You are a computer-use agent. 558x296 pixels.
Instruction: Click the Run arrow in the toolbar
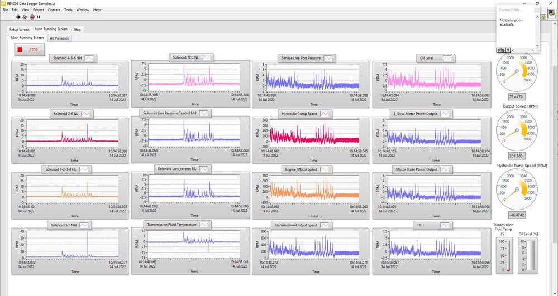pos(18,17)
